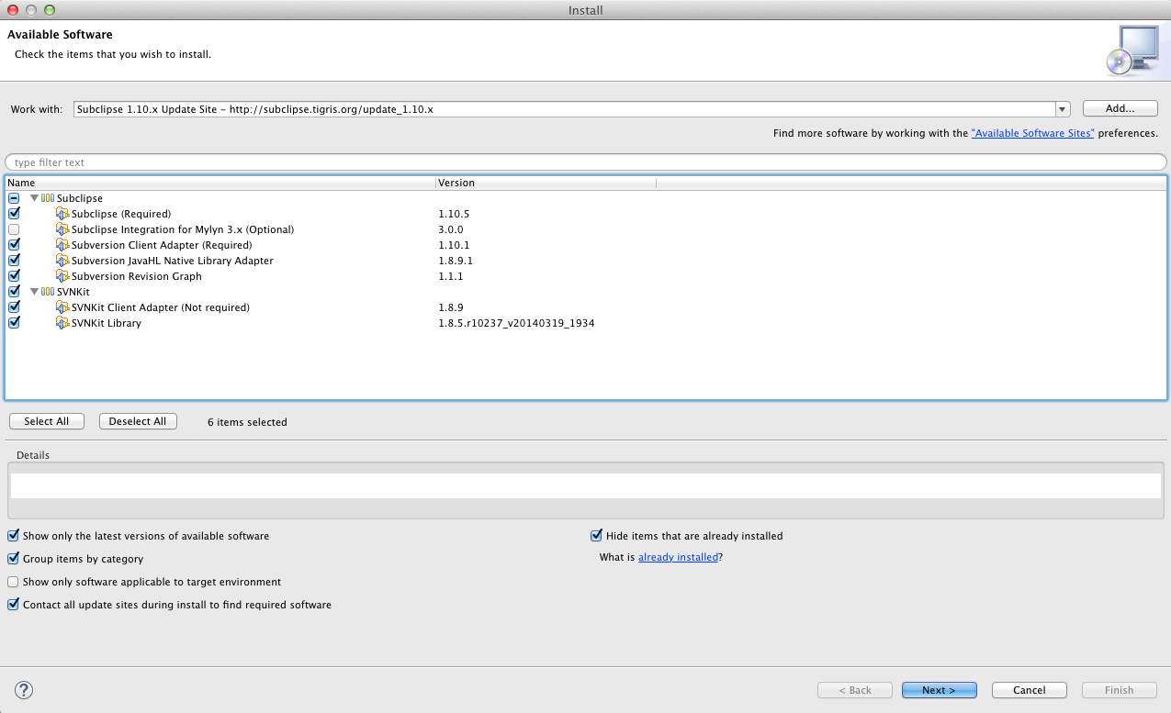Collapse the SVNKit category tree

pos(34,292)
